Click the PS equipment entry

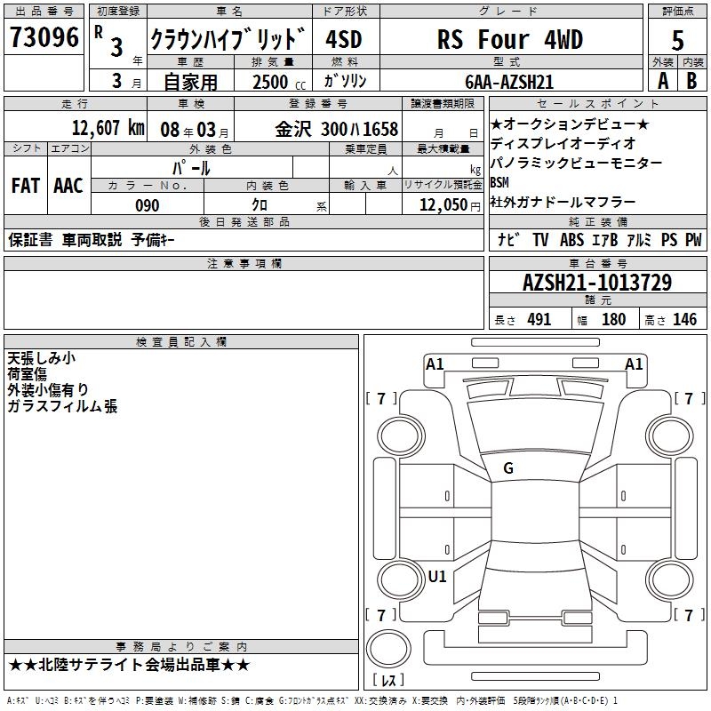669,240
